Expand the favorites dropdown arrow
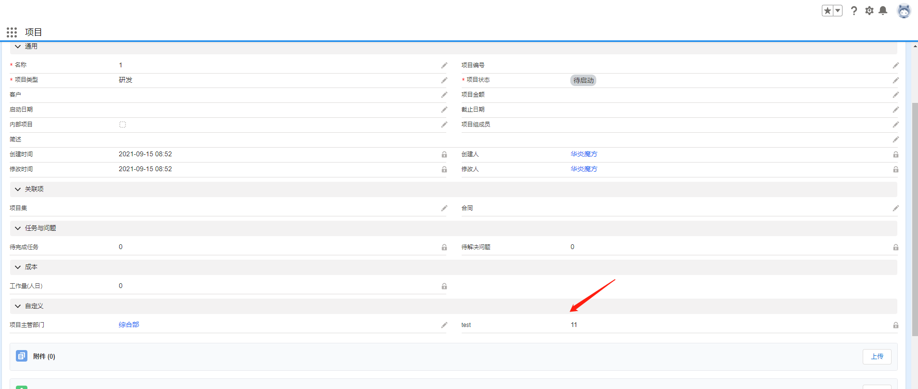Image resolution: width=918 pixels, height=389 pixels. 838,11
